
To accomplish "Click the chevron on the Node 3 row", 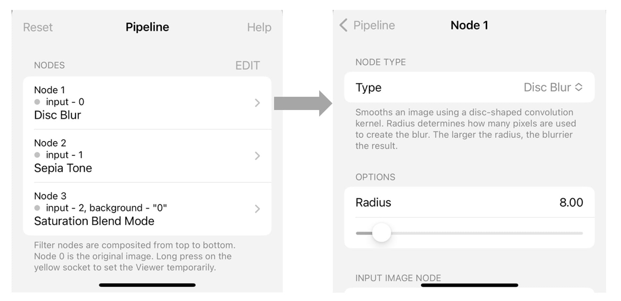I will pos(257,209).
